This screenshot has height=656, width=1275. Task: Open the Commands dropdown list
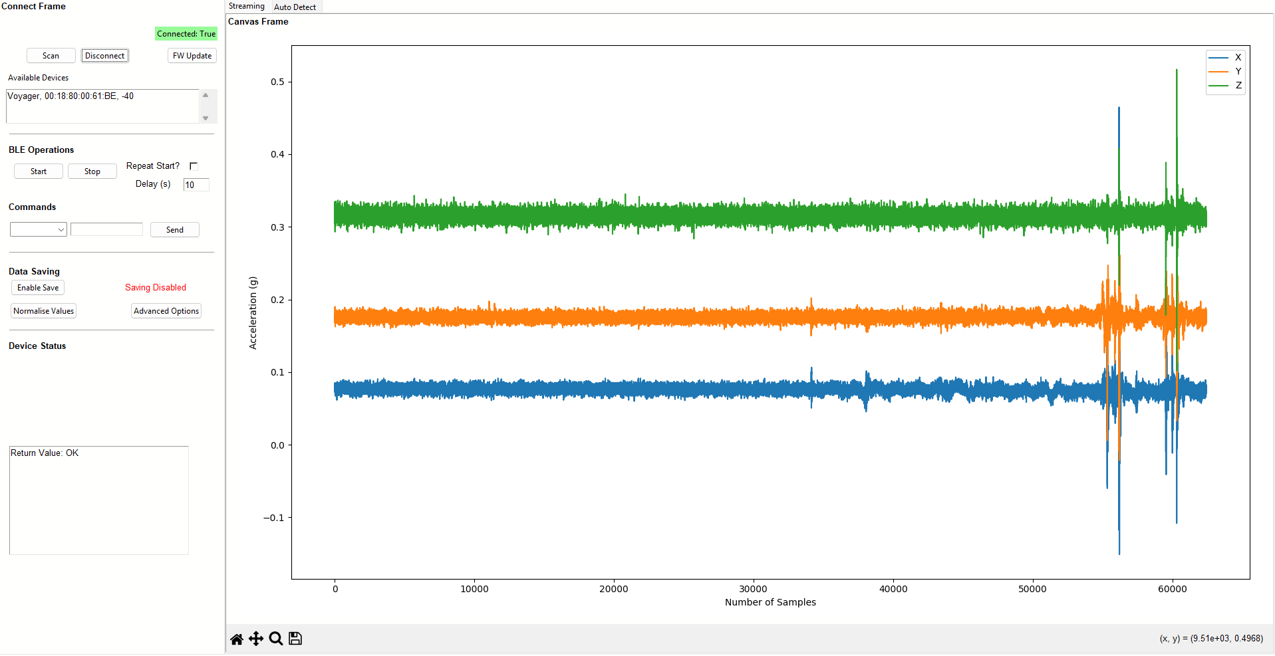pos(39,230)
